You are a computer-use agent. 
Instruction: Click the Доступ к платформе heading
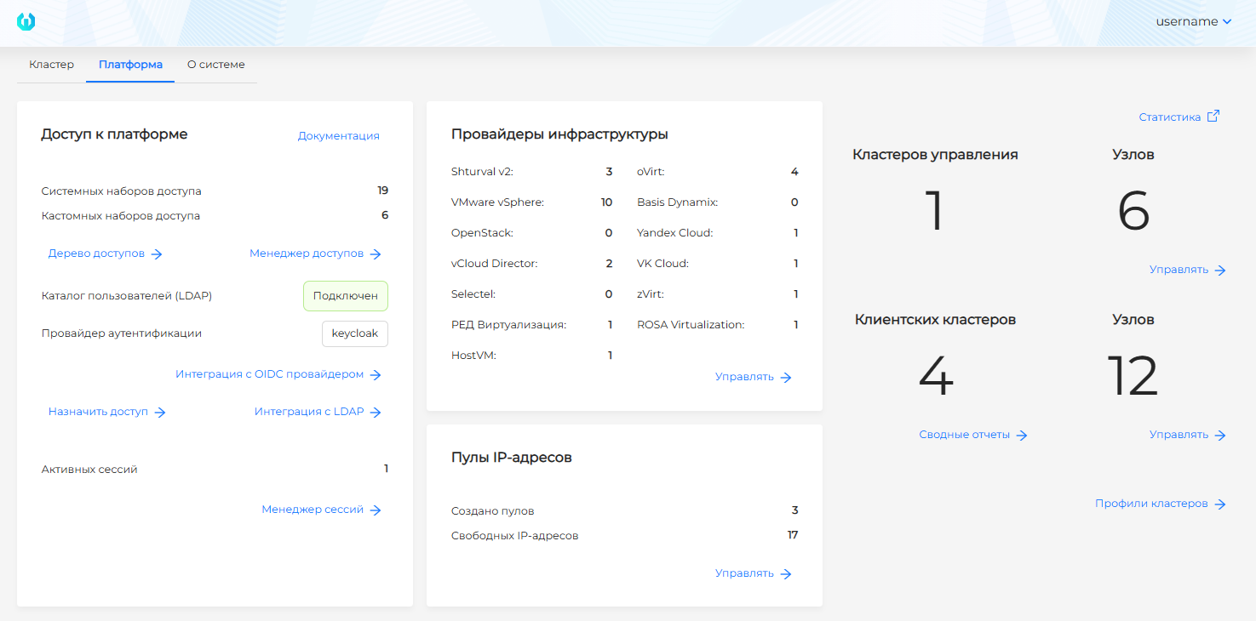click(114, 134)
